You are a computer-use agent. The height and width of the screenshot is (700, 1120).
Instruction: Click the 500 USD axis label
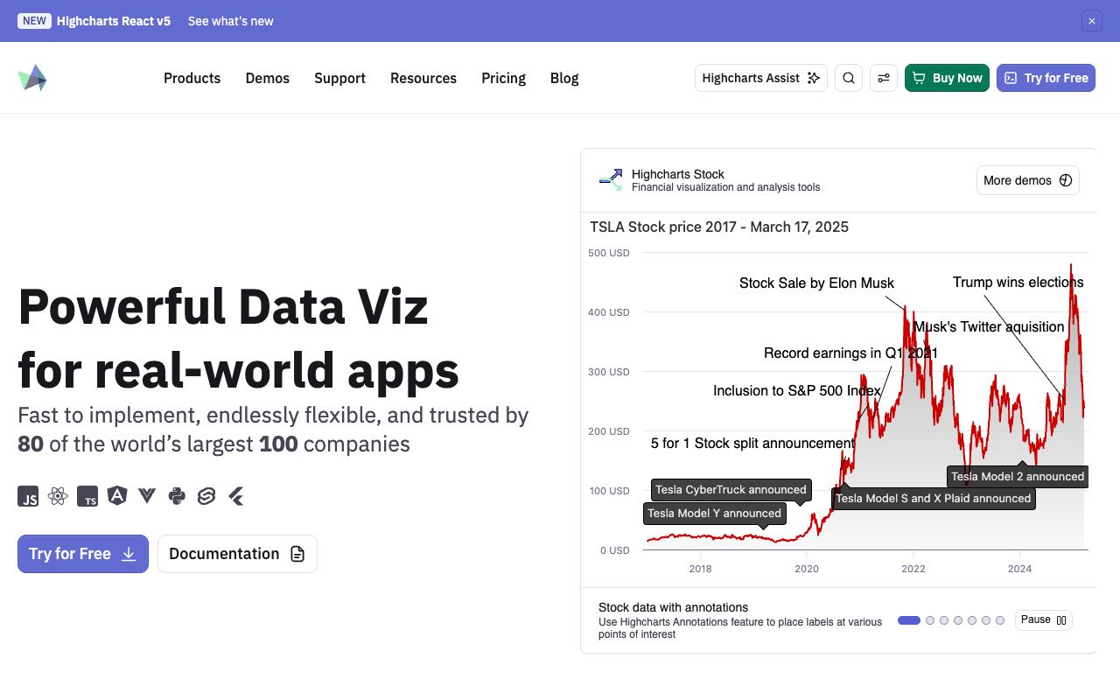[x=609, y=253]
